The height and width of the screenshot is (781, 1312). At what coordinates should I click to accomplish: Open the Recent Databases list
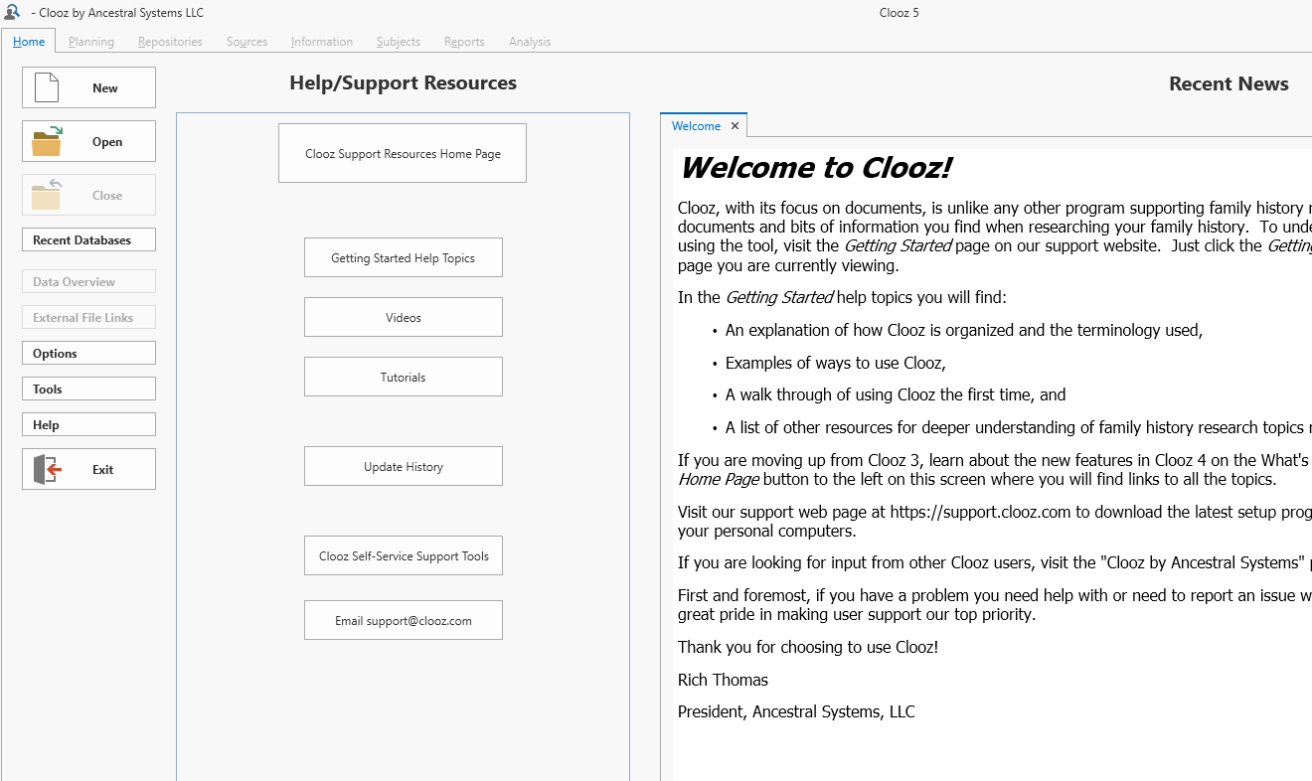88,240
